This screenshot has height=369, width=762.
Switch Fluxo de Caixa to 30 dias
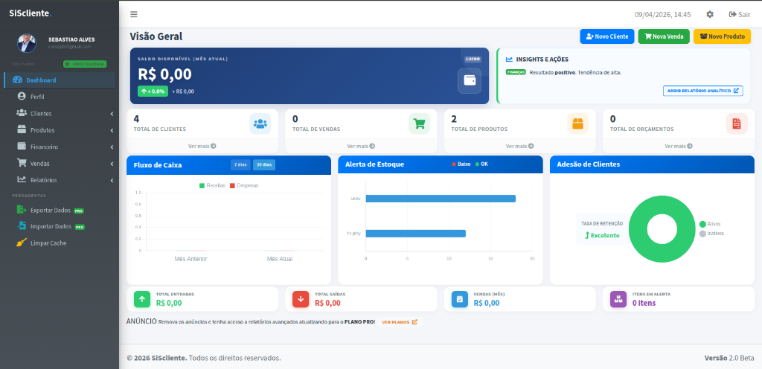264,164
